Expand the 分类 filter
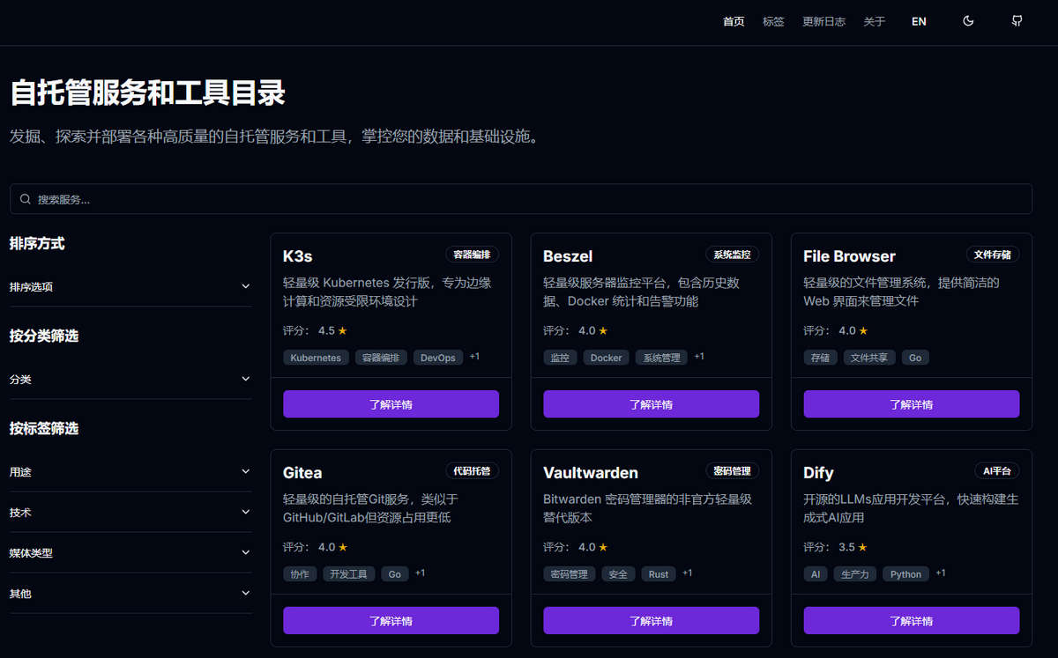Image resolution: width=1058 pixels, height=658 pixels. click(130, 379)
